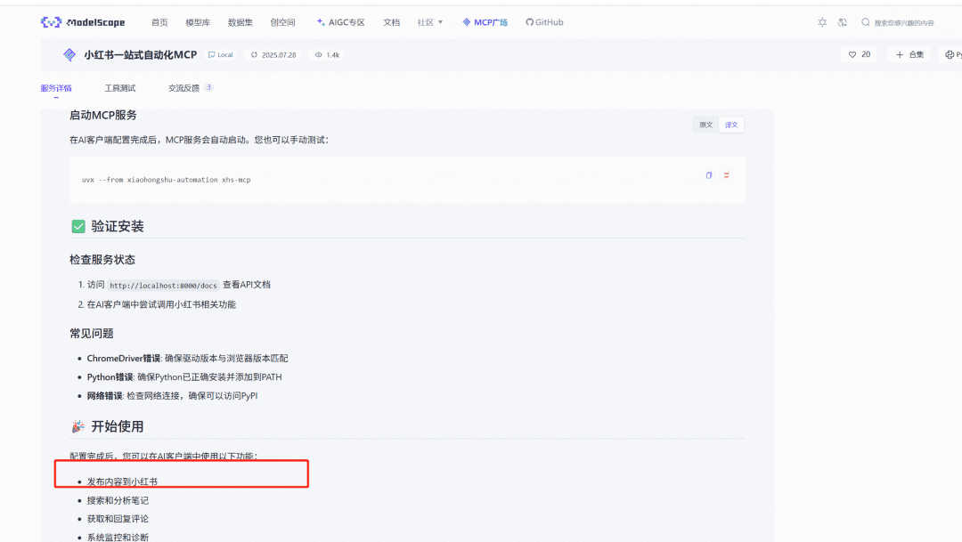The width and height of the screenshot is (962, 542).
Task: Switch to the 交流反馈 tab
Action: coord(191,88)
